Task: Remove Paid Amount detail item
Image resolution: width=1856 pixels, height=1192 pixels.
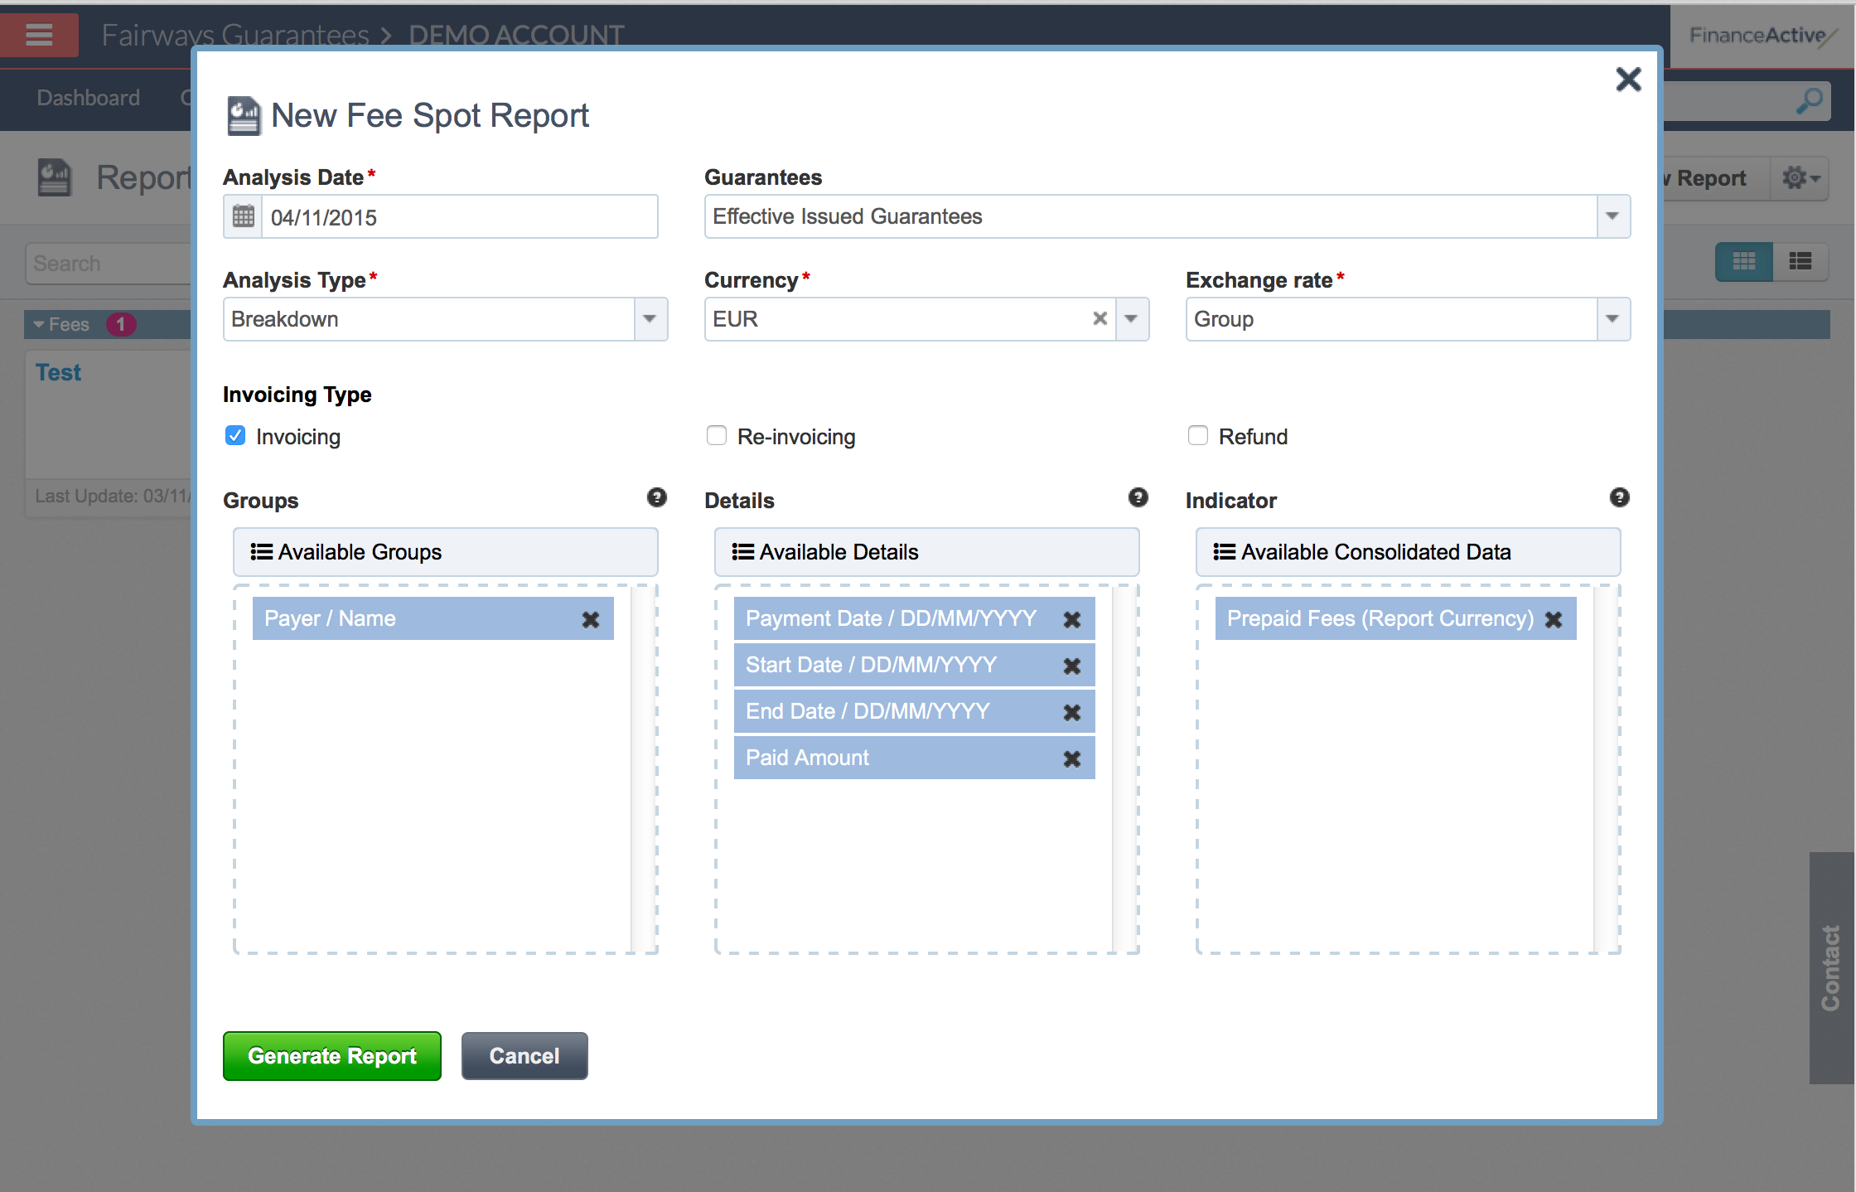Action: (1071, 758)
